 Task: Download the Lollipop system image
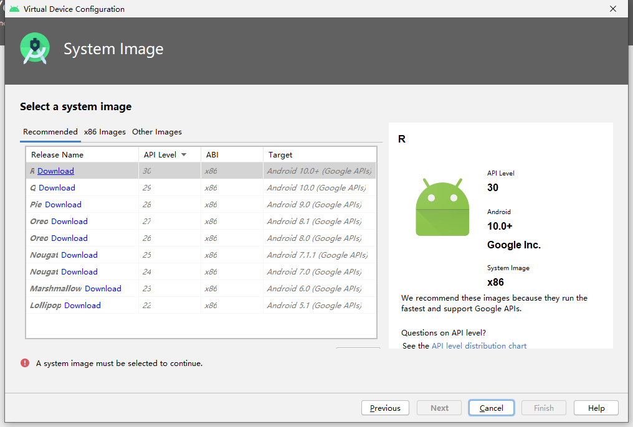[82, 306]
